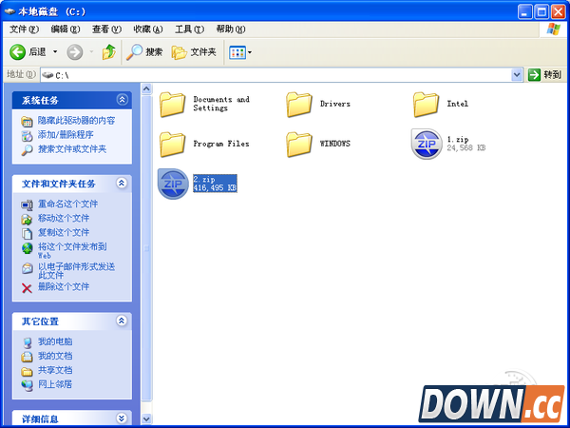The height and width of the screenshot is (428, 570).
Task: Open 共享文档 in other places
Action: tap(55, 370)
